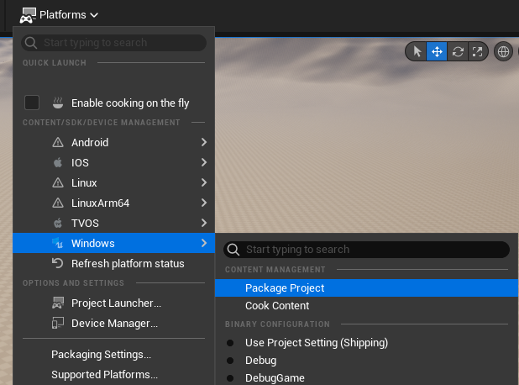
Task: Click the Refresh platform status icon
Action: (58, 263)
